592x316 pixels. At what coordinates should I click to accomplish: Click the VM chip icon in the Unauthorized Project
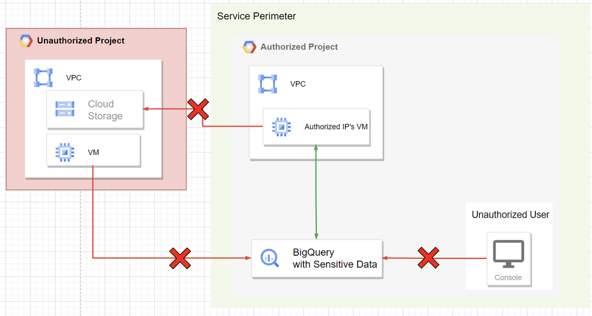(x=64, y=153)
